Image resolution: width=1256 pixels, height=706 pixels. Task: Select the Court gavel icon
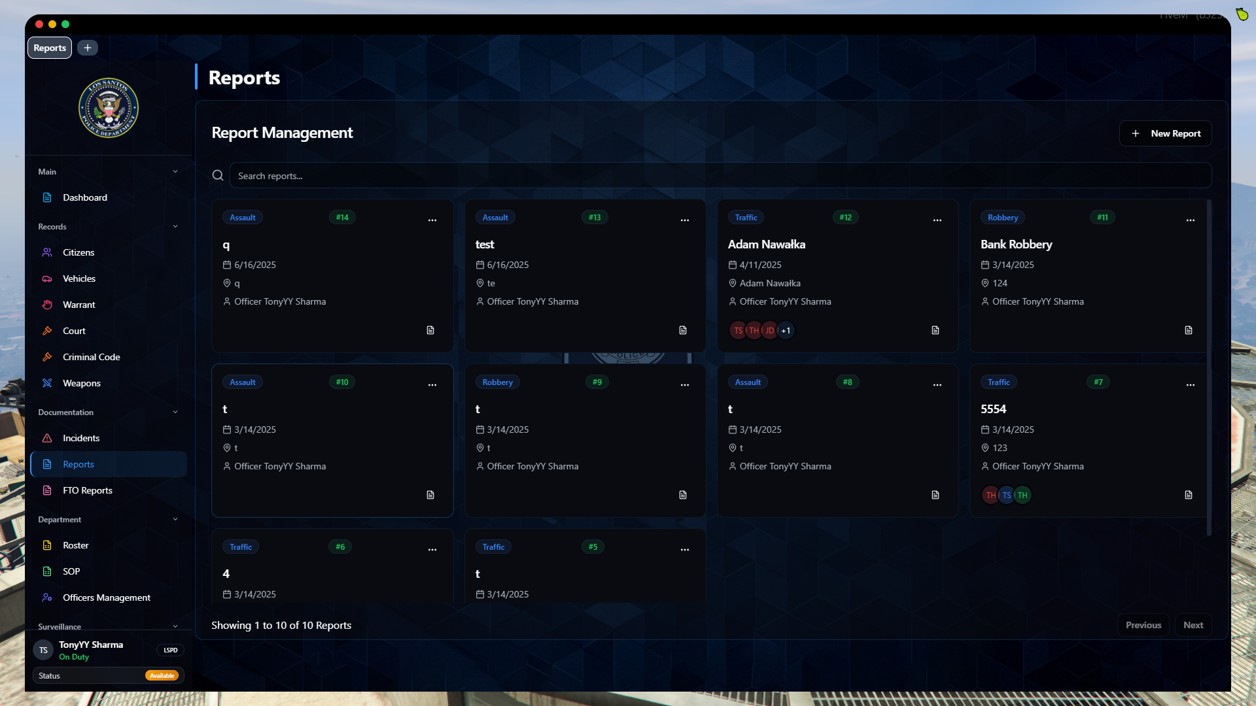click(x=46, y=331)
